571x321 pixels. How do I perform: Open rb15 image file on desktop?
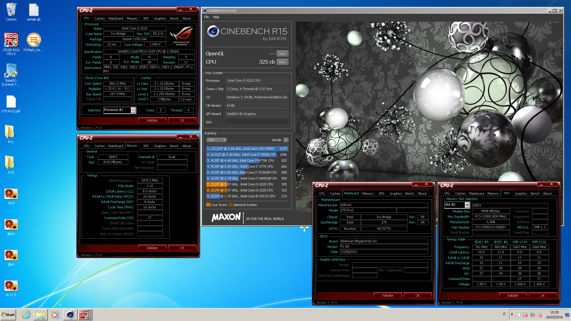pyautogui.click(x=11, y=196)
